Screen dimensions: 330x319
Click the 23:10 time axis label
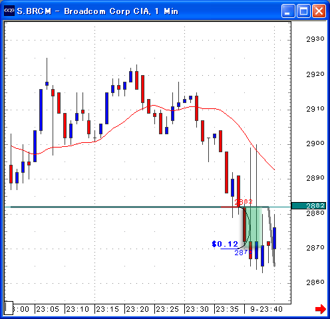(78, 309)
